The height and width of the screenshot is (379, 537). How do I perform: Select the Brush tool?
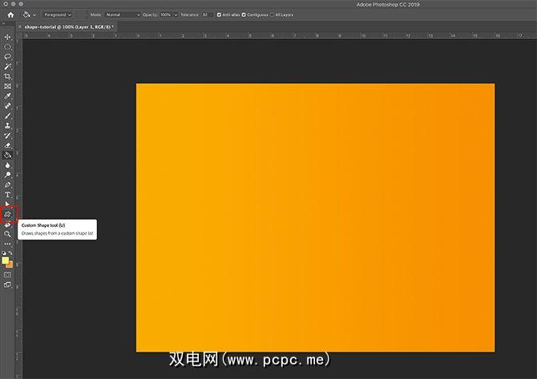[8, 115]
